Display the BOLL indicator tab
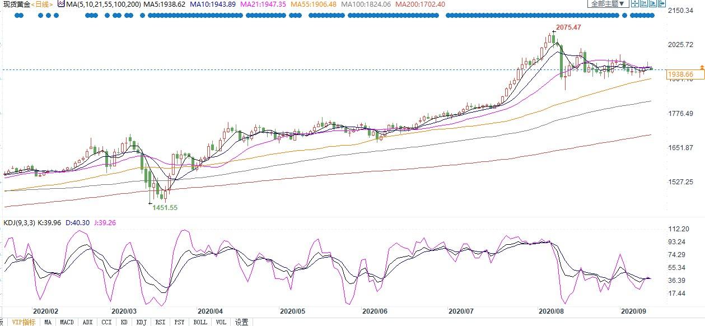Screen dimensions: 705x326 point(200,322)
